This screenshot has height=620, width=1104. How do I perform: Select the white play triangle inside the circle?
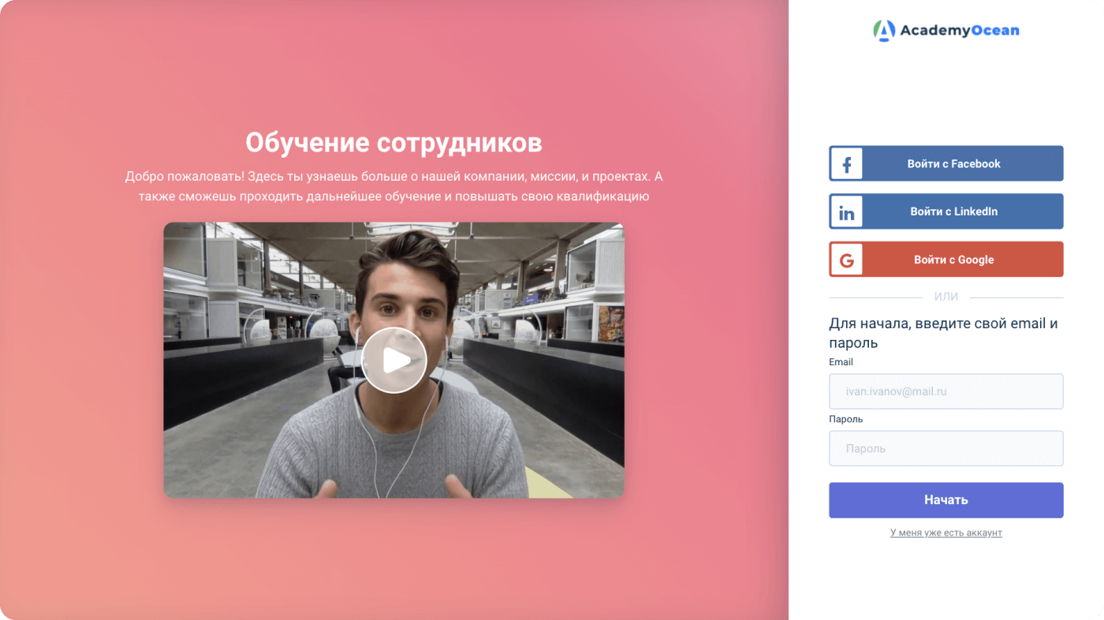(396, 359)
